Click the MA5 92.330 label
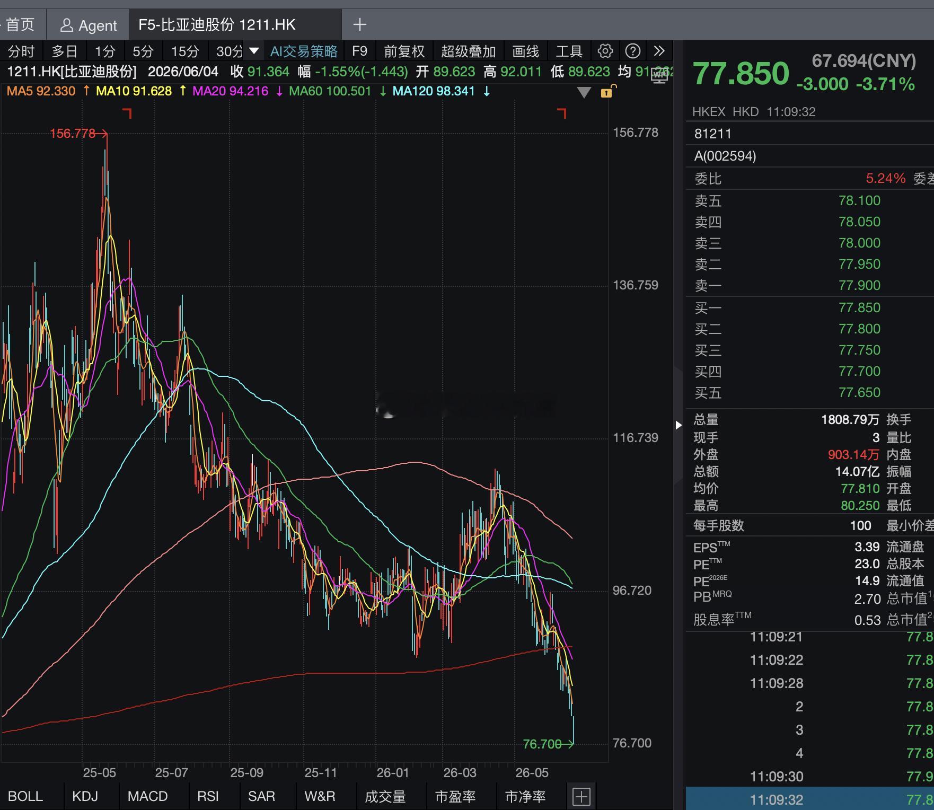 click(x=41, y=91)
